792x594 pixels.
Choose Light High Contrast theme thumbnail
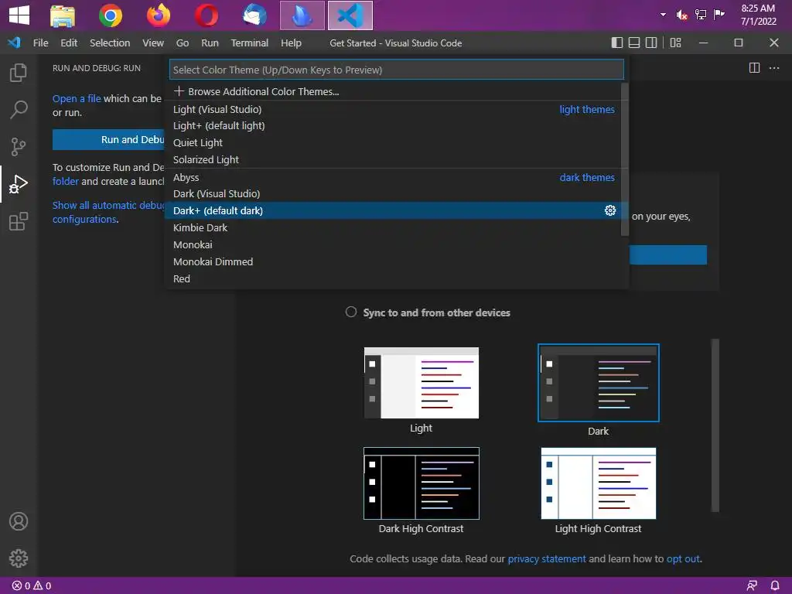[x=599, y=483]
